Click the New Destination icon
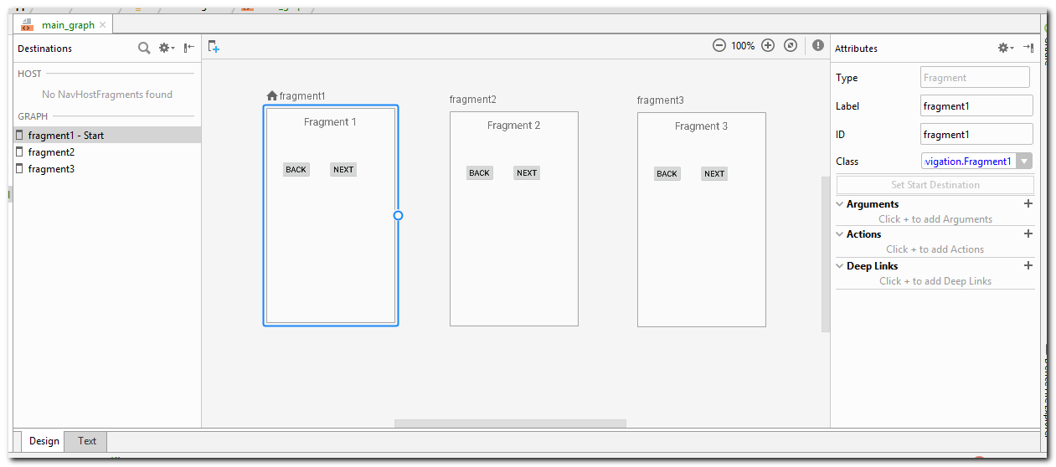This screenshot has height=467, width=1056. 214,47
